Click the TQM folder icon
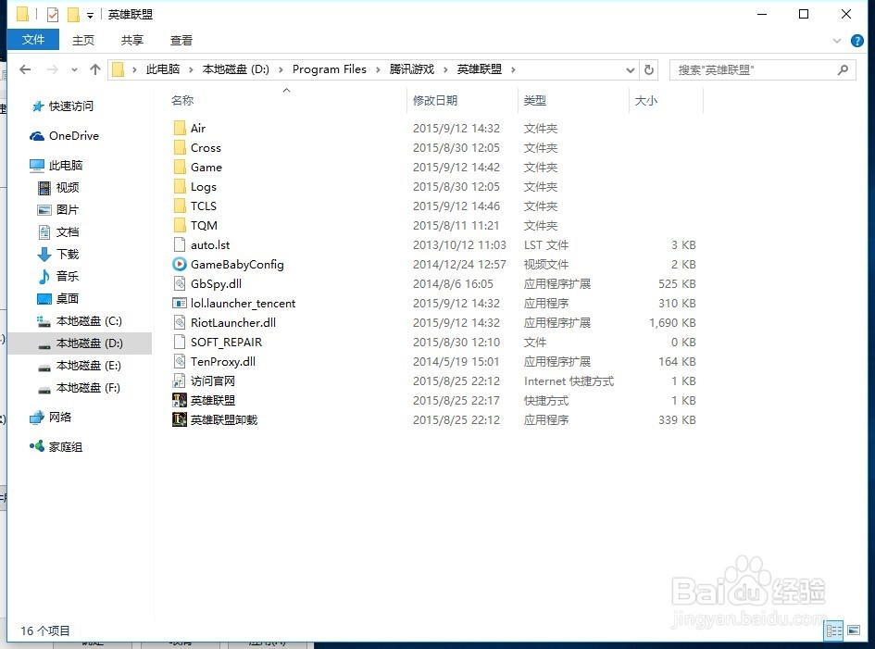 [180, 226]
